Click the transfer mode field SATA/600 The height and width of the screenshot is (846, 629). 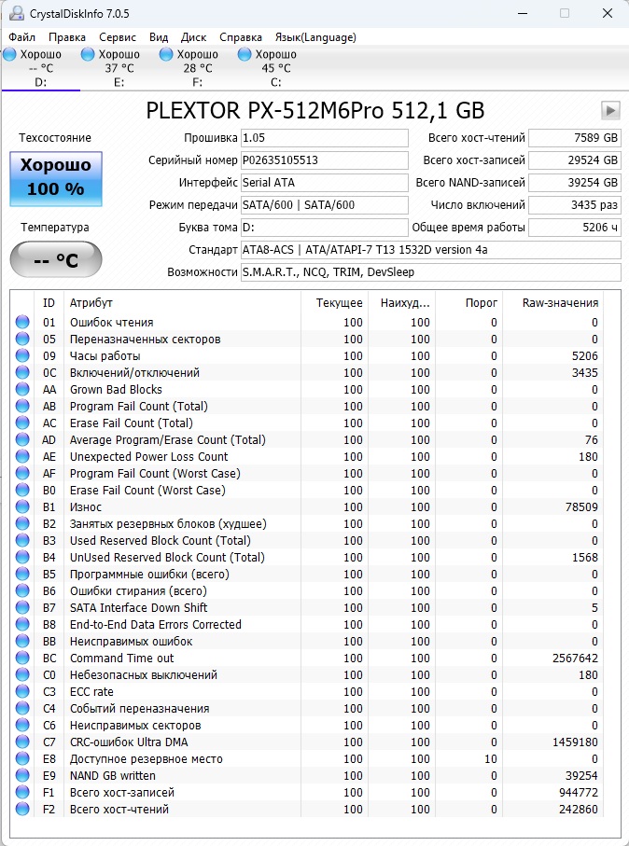(x=325, y=205)
